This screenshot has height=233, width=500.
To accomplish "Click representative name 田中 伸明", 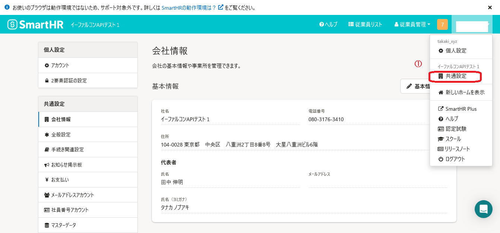I will click(x=172, y=182).
